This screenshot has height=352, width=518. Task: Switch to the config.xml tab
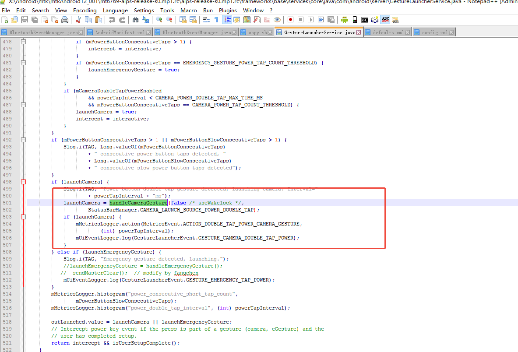(434, 32)
